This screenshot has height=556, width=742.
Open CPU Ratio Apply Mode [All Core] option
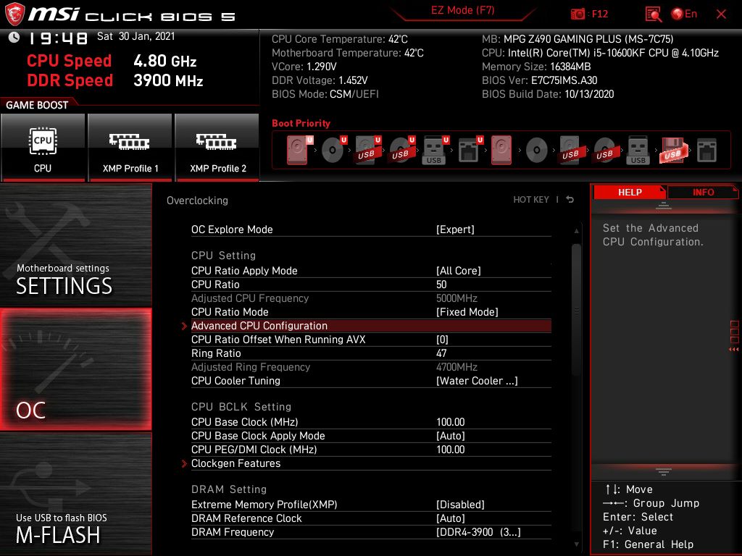pyautogui.click(x=371, y=271)
